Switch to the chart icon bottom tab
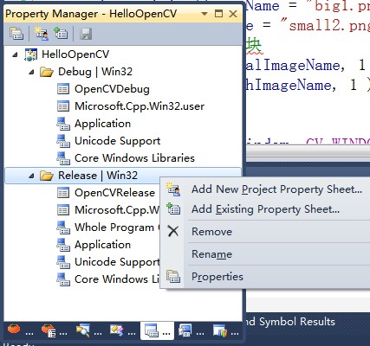370x346 pixels. coord(225,330)
